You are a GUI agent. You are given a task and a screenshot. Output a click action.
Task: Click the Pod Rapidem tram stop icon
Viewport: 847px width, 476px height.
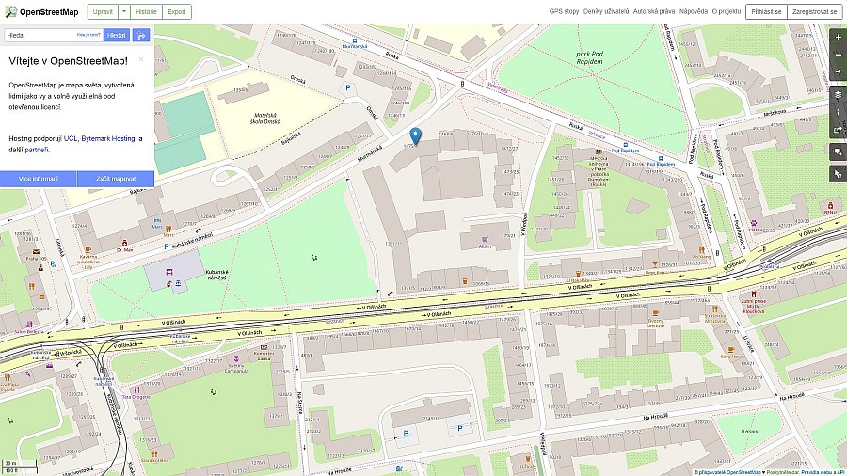(626, 145)
